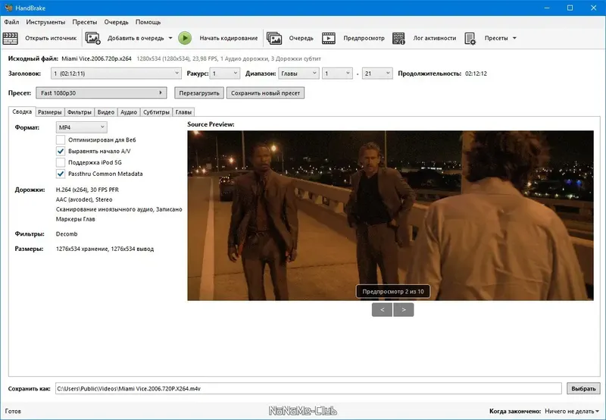Open the Инструменты menu
606x420 pixels.
pos(45,22)
